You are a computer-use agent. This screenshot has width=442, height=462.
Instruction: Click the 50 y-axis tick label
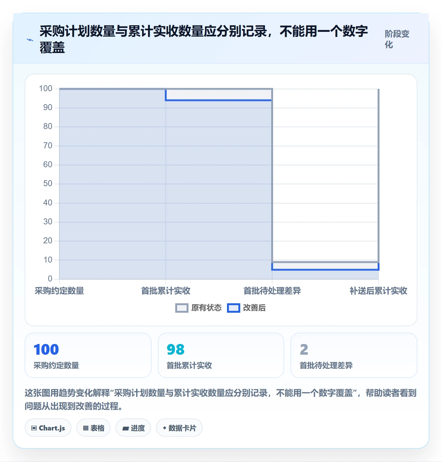coord(48,183)
